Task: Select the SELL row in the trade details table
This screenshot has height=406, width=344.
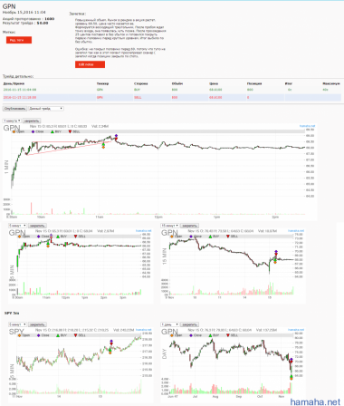Action: pyautogui.click(x=172, y=97)
